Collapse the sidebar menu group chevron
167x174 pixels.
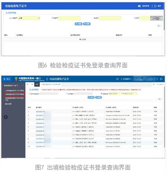(x=23, y=85)
